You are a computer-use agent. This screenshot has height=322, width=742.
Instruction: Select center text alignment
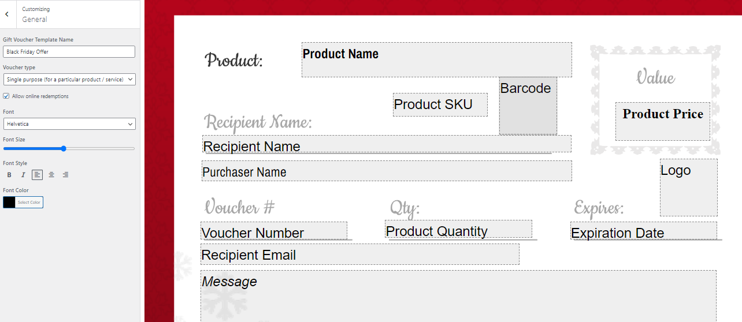51,175
